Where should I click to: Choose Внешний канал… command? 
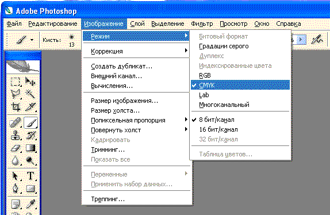(x=136, y=76)
